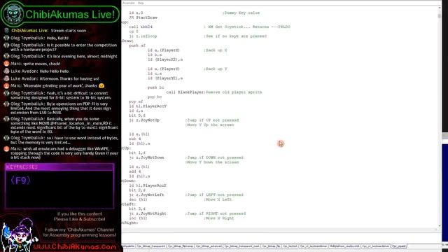Click the ';Move X Right' comment
The height and width of the screenshot is (252, 448).
click(x=219, y=218)
